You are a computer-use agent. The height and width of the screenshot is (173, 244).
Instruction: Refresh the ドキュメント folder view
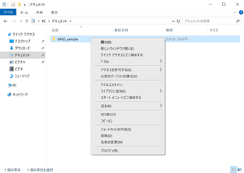178,21
